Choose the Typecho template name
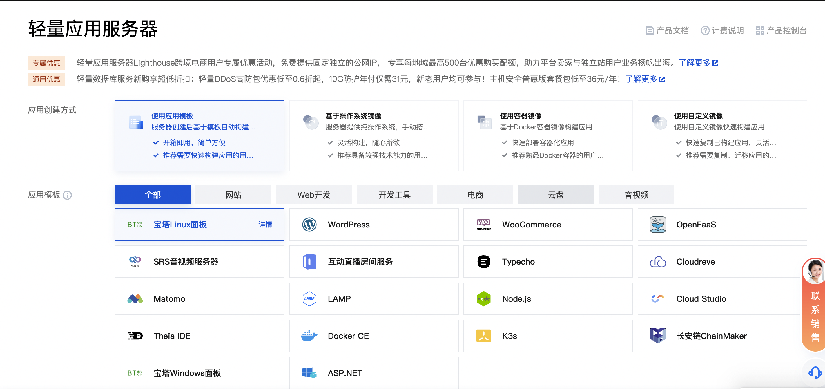Screen dimensions: 825x389 coord(518,262)
